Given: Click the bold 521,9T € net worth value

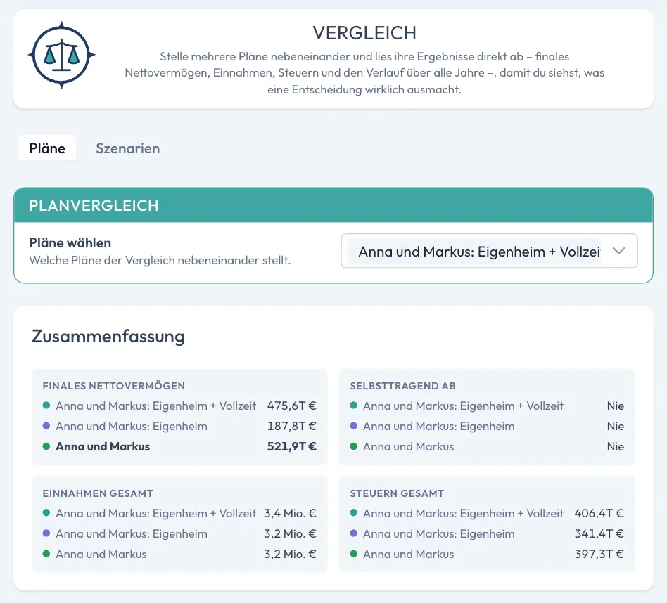Looking at the screenshot, I should tap(292, 446).
